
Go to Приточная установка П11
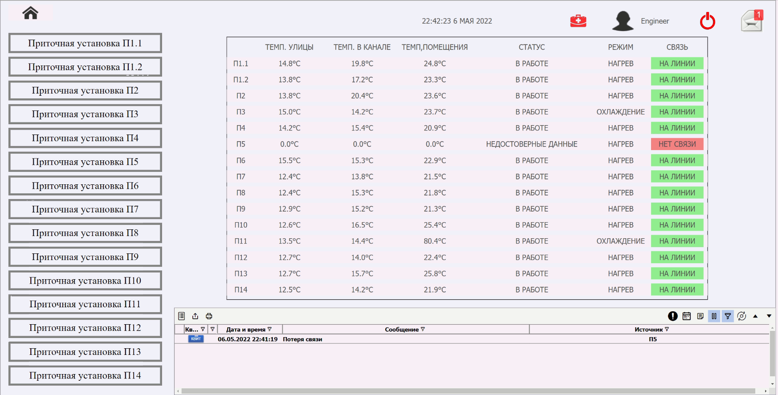[85, 304]
